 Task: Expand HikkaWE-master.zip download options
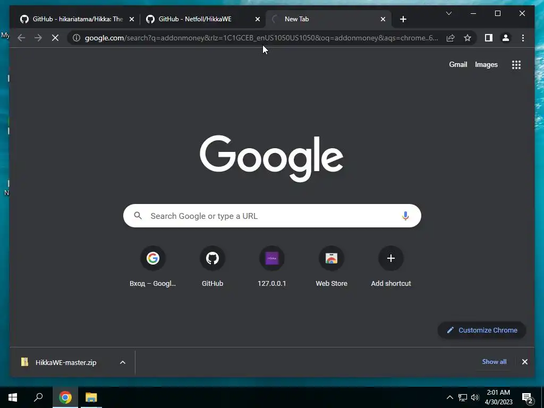tap(123, 362)
